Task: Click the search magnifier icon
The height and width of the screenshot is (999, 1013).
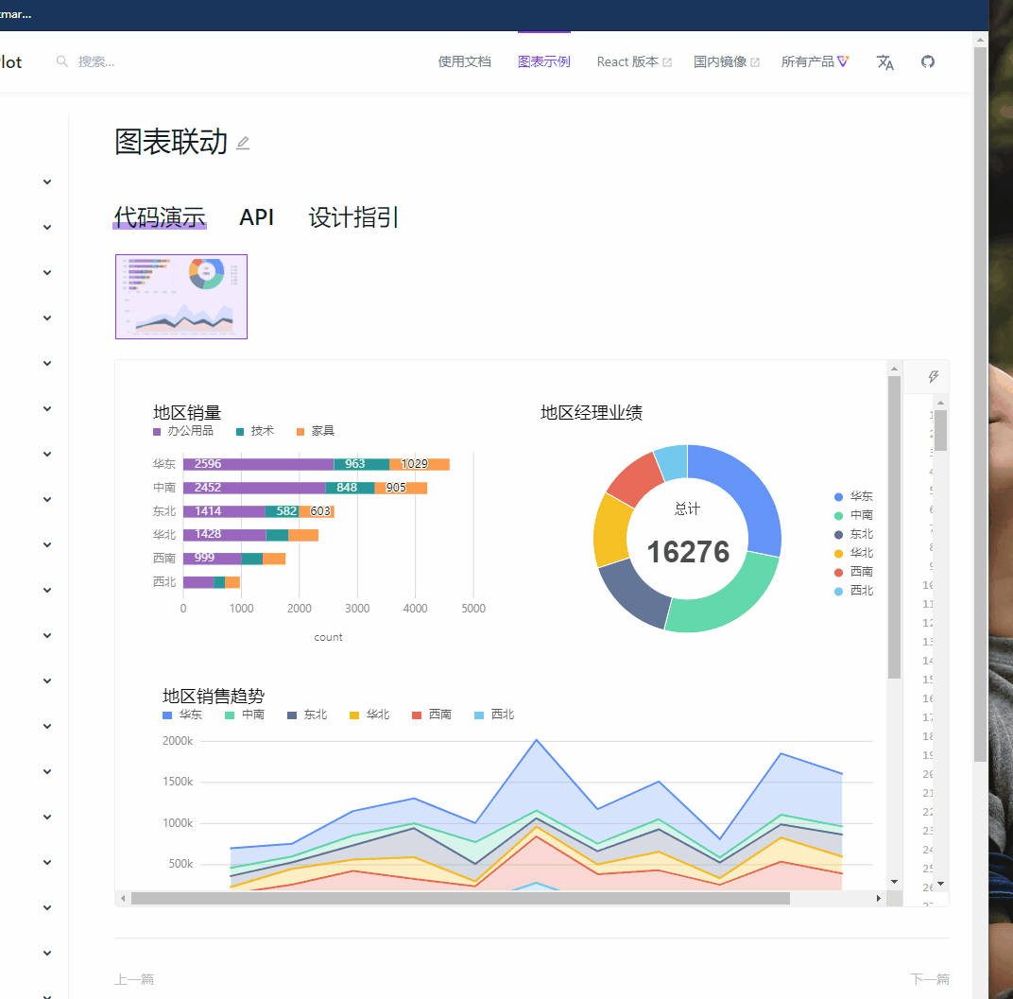Action: (61, 61)
